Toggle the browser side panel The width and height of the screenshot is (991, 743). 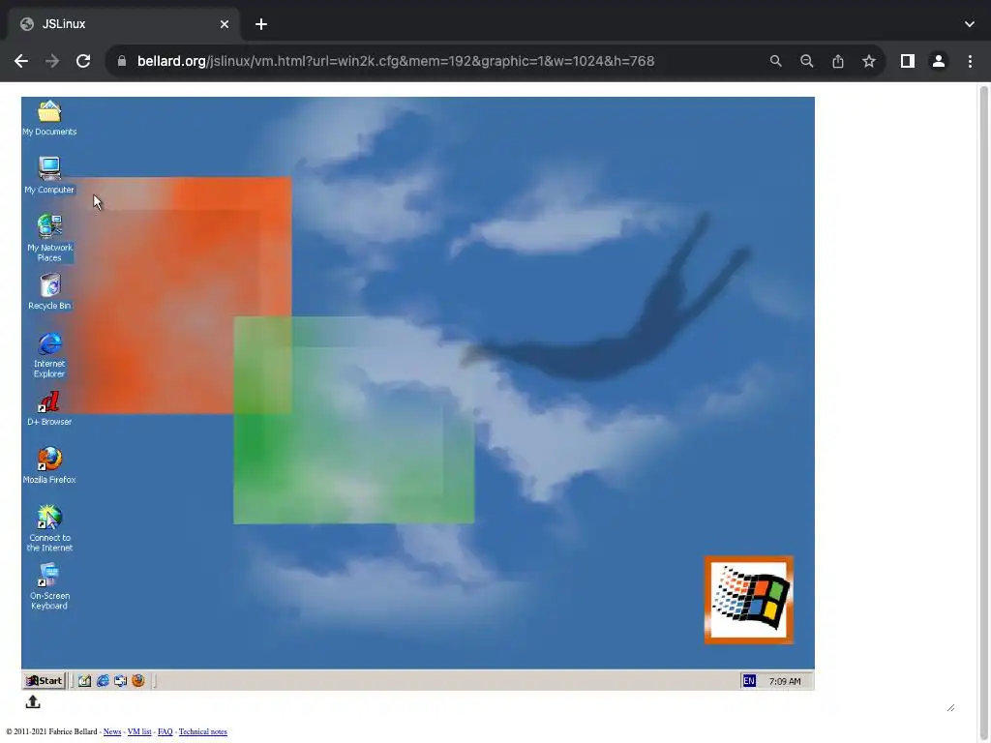click(x=908, y=61)
